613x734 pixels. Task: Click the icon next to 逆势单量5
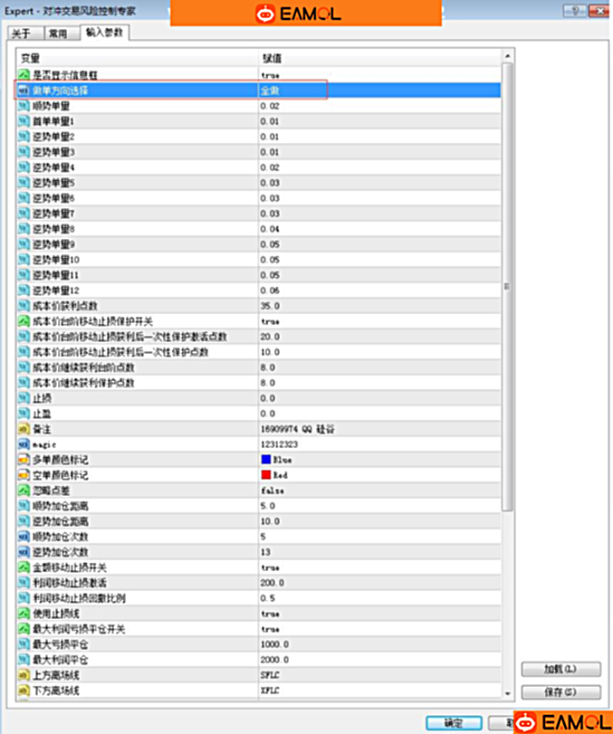pyautogui.click(x=24, y=183)
